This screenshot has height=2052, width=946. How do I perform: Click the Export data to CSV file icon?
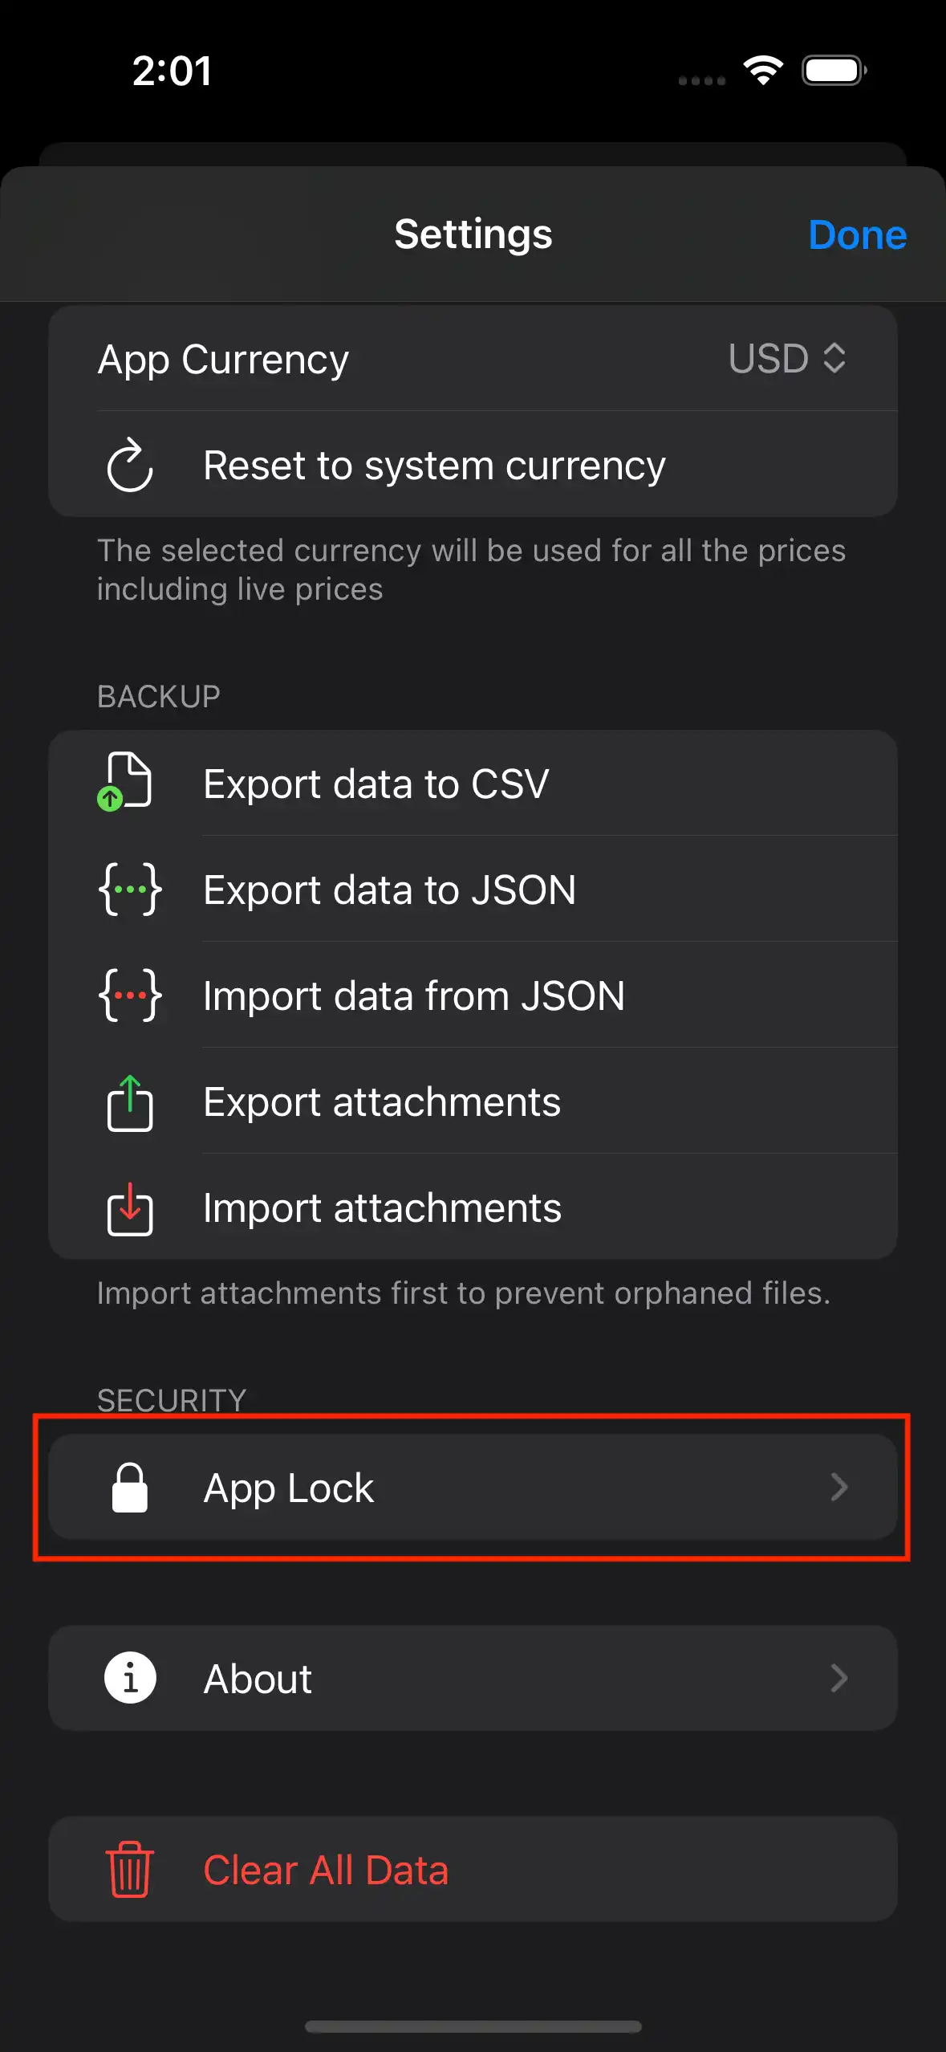(128, 783)
